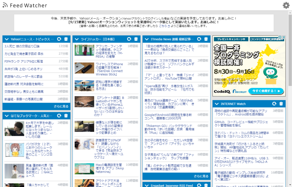This screenshot has height=187, width=292.
Task: Open the ヨドバシエクストリーム article
Action: [242, 135]
